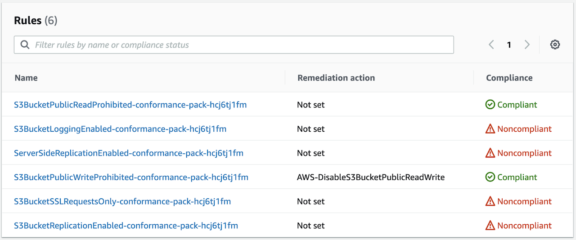Click Noncompliant warning icon for S3BucketSSLRequestsOnly
Image resolution: width=576 pixels, height=240 pixels.
[x=490, y=201]
